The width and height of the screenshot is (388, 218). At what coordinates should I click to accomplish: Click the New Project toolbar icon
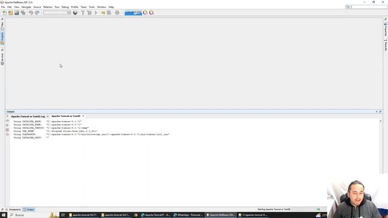[x=11, y=13]
